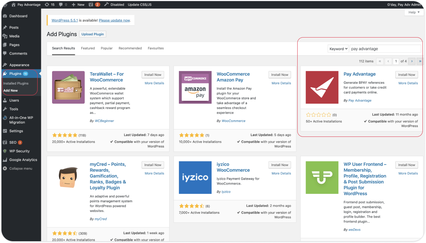Install iyzico WooCommerce now
This screenshot has height=243, width=426.
280,165
